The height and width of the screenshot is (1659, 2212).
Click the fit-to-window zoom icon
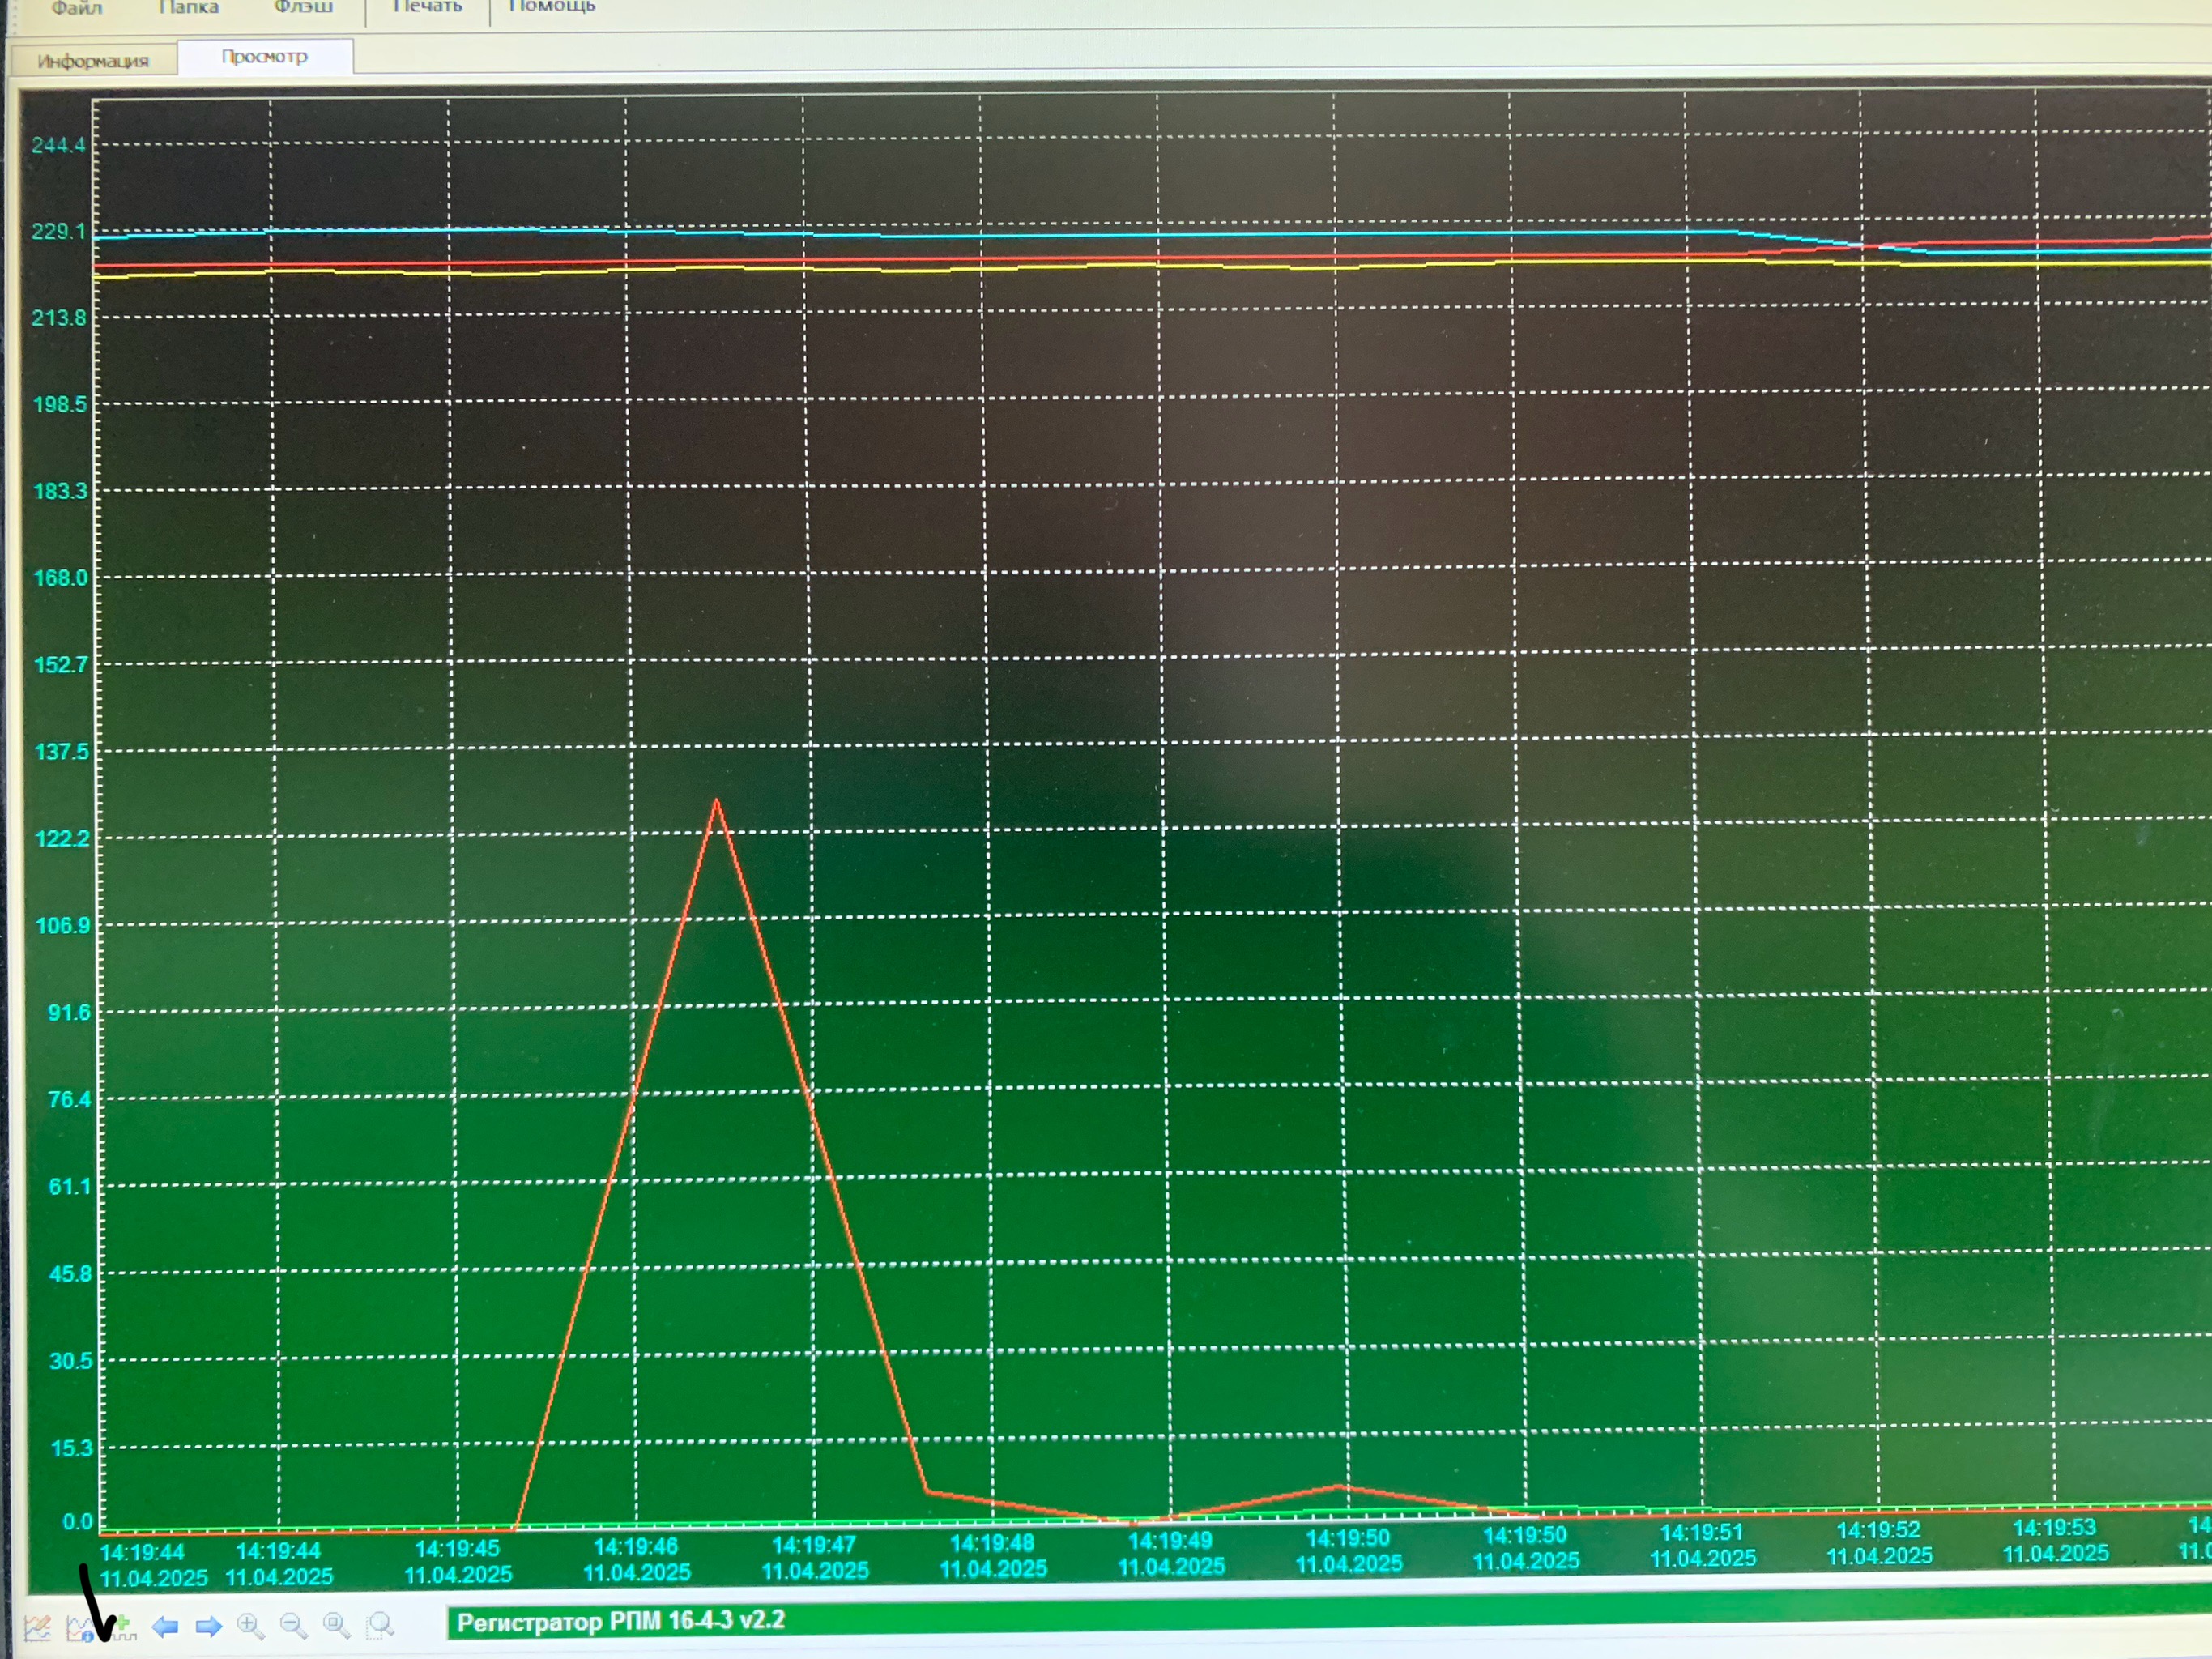tap(337, 1626)
